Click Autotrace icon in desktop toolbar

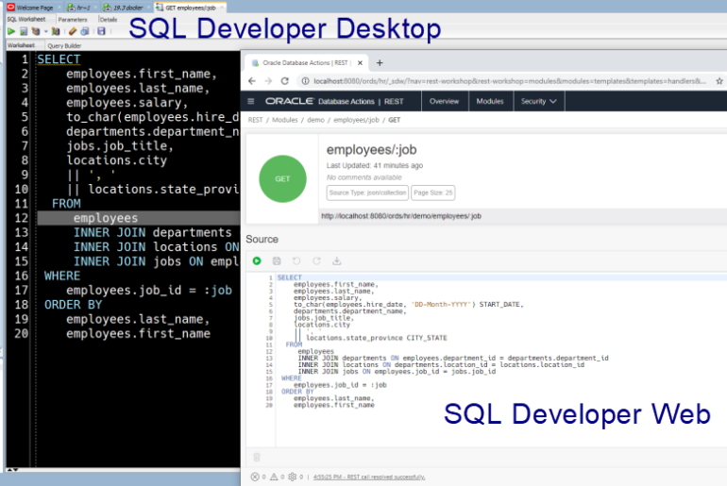click(x=56, y=31)
